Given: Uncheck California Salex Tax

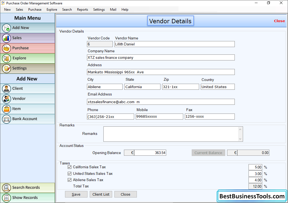Looking at the screenshot, I should tap(69, 167).
